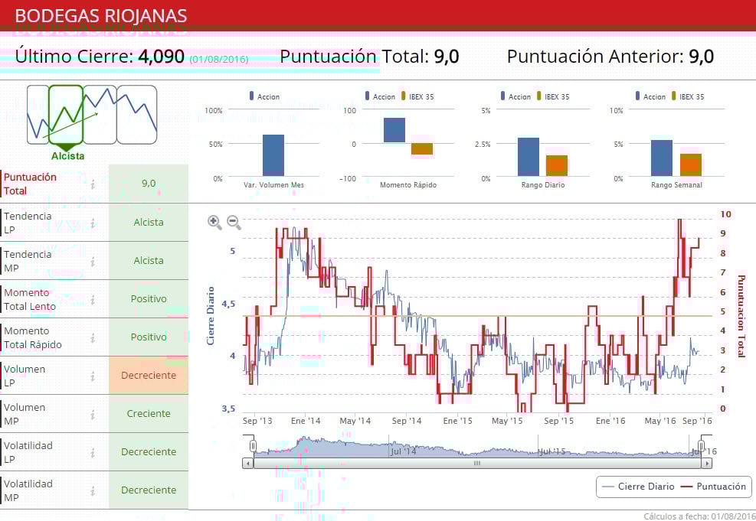Click the Puntuación Anterior: 9,0 text
The height and width of the screenshot is (521, 756).
click(610, 57)
